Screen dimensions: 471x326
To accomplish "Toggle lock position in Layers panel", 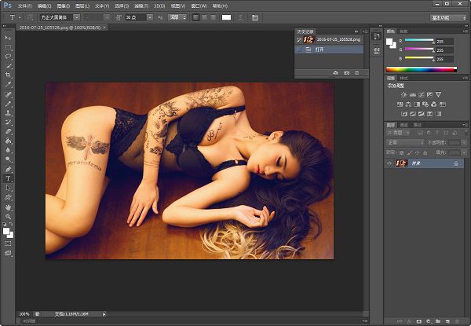I will [418, 152].
